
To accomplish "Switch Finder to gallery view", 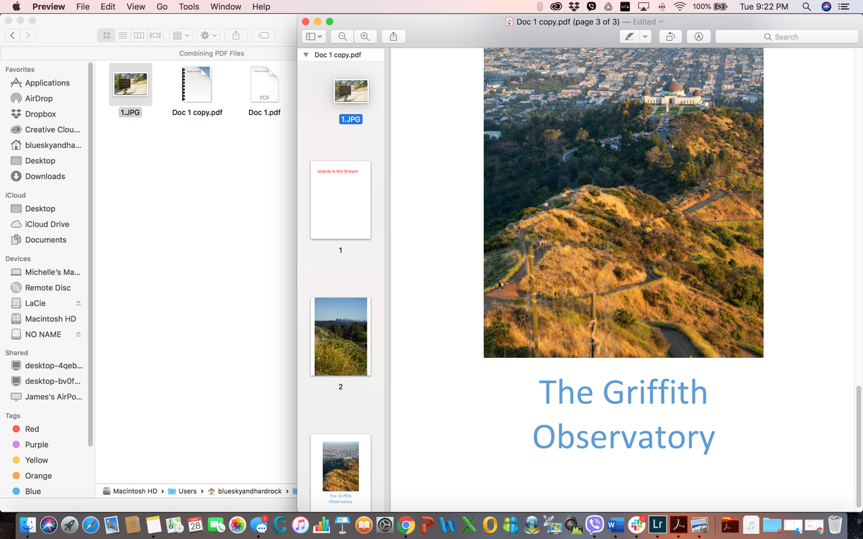I will pyautogui.click(x=155, y=35).
